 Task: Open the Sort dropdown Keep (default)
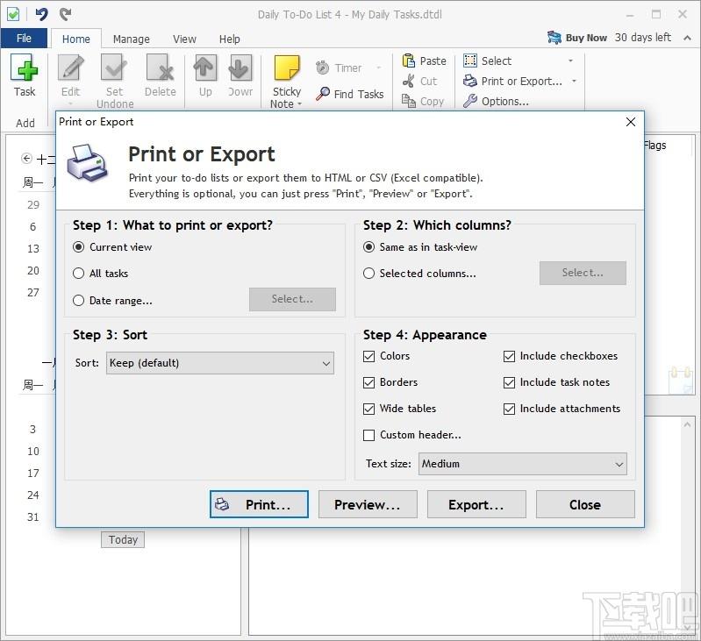(220, 363)
